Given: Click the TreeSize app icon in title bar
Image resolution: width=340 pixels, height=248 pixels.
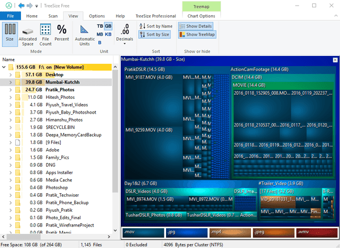Looking at the screenshot, I should (8, 6).
